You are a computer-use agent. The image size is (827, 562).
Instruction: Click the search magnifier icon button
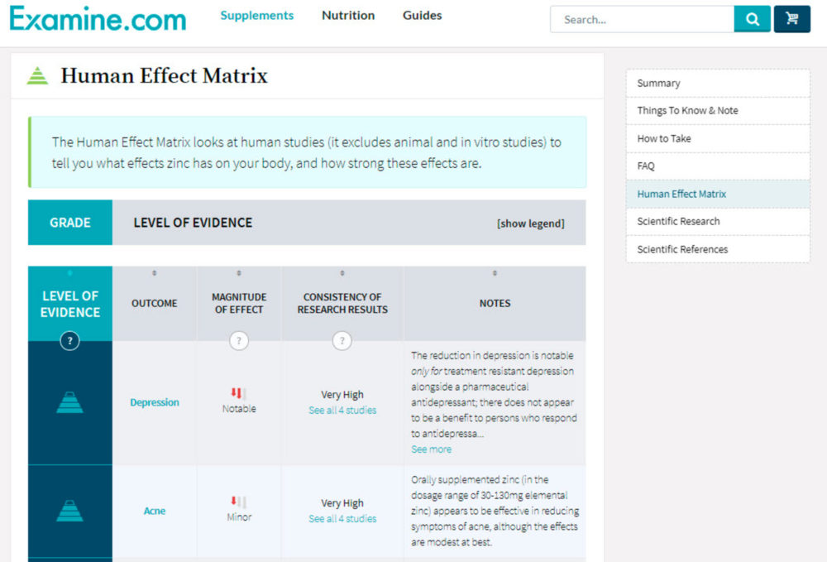click(752, 20)
